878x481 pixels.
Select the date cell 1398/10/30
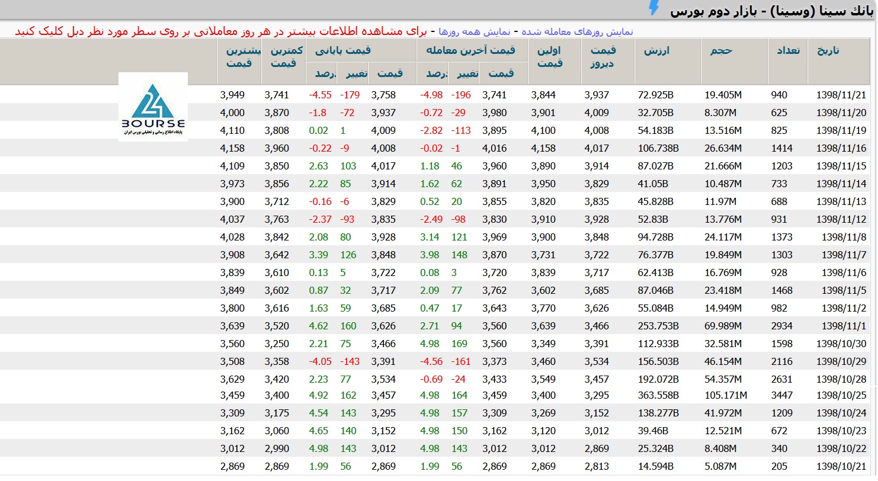(841, 344)
